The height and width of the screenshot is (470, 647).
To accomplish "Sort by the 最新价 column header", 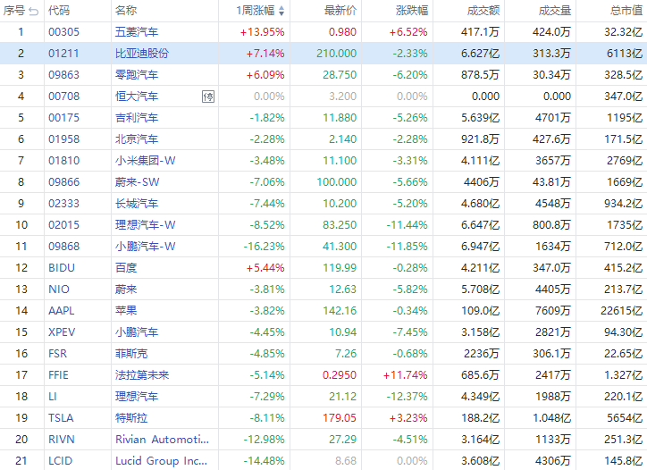I will 340,11.
